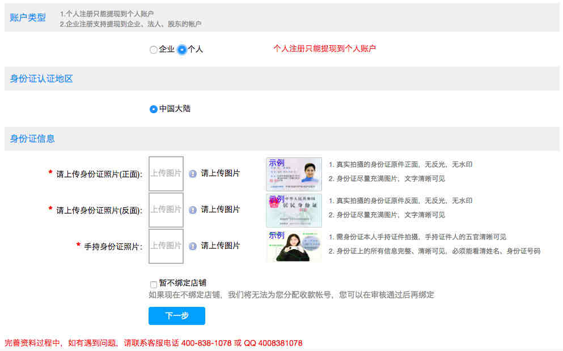Image resolution: width=563 pixels, height=351 pixels.
Task: Click warning icon beside front ID upload
Action: pos(193,174)
